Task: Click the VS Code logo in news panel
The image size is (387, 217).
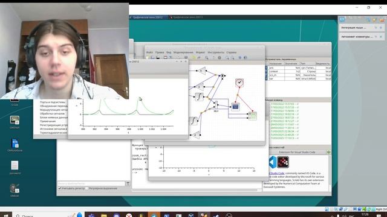Action: pyautogui.click(x=272, y=162)
